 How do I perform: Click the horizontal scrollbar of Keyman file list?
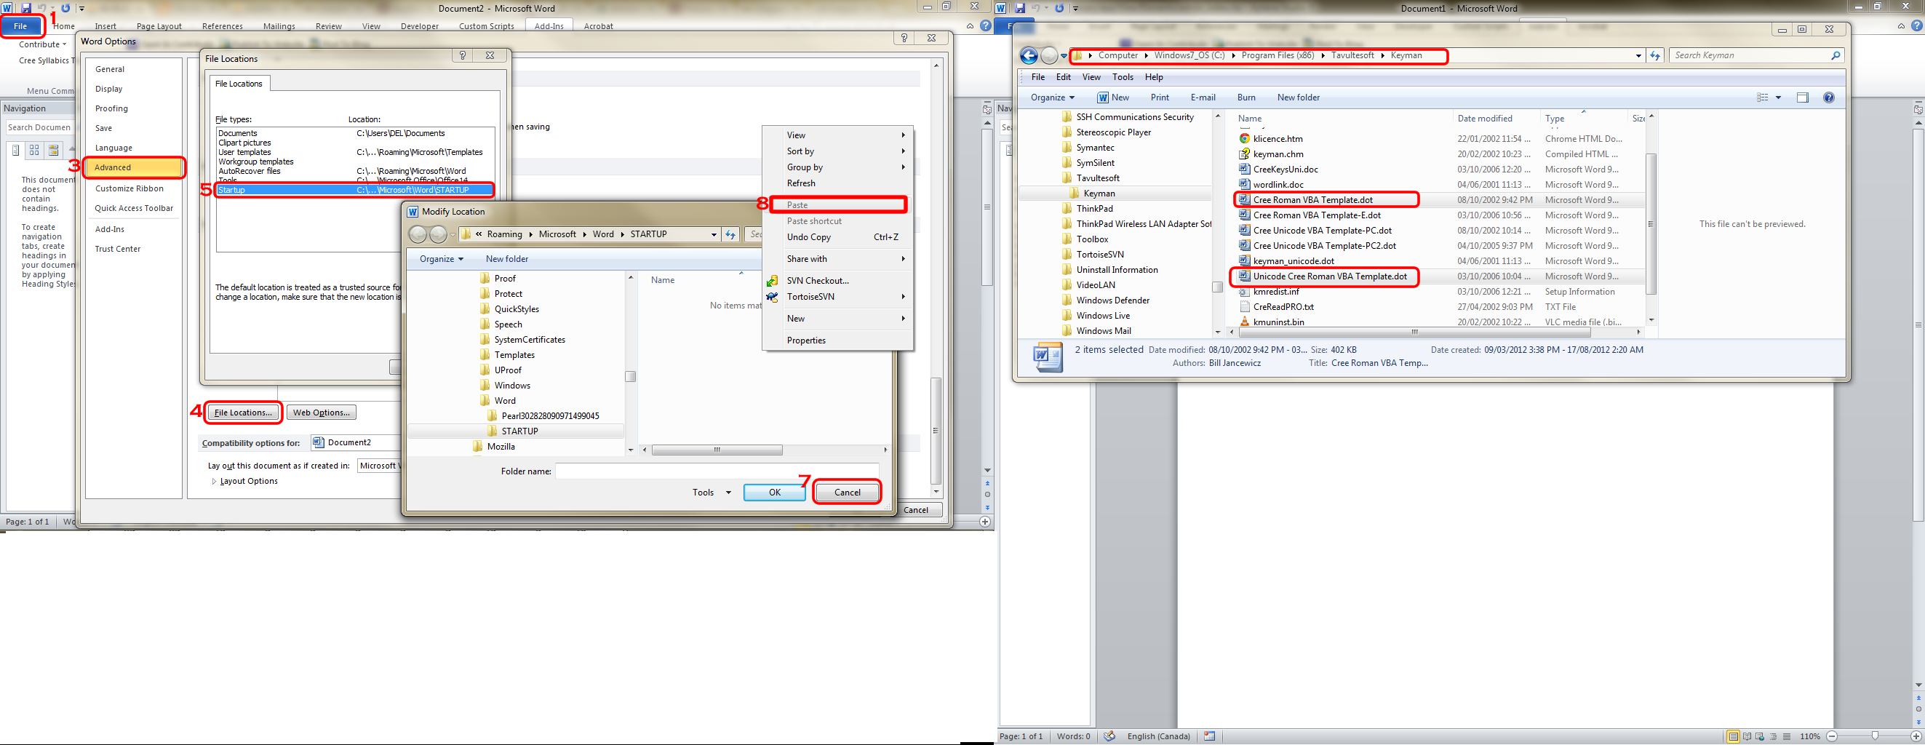(1414, 332)
